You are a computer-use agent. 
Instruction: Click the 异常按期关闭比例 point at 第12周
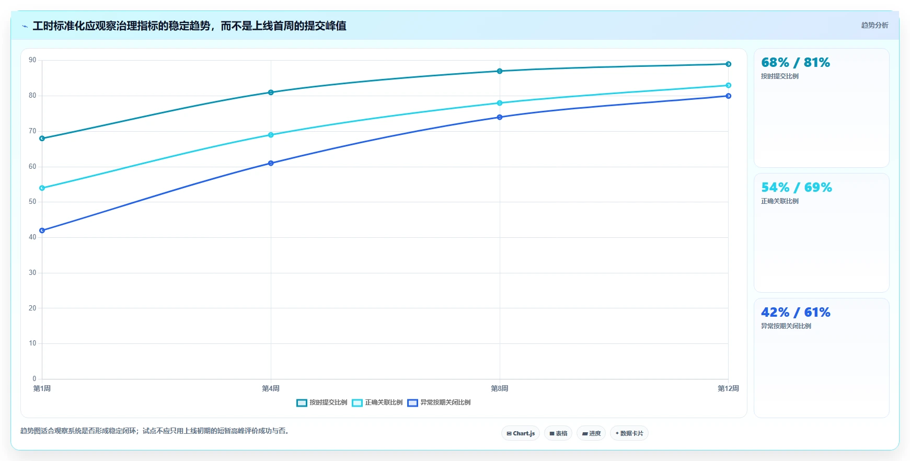(728, 96)
